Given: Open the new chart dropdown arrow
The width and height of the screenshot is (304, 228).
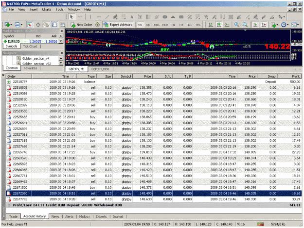Looking at the screenshot, I should point(12,25).
